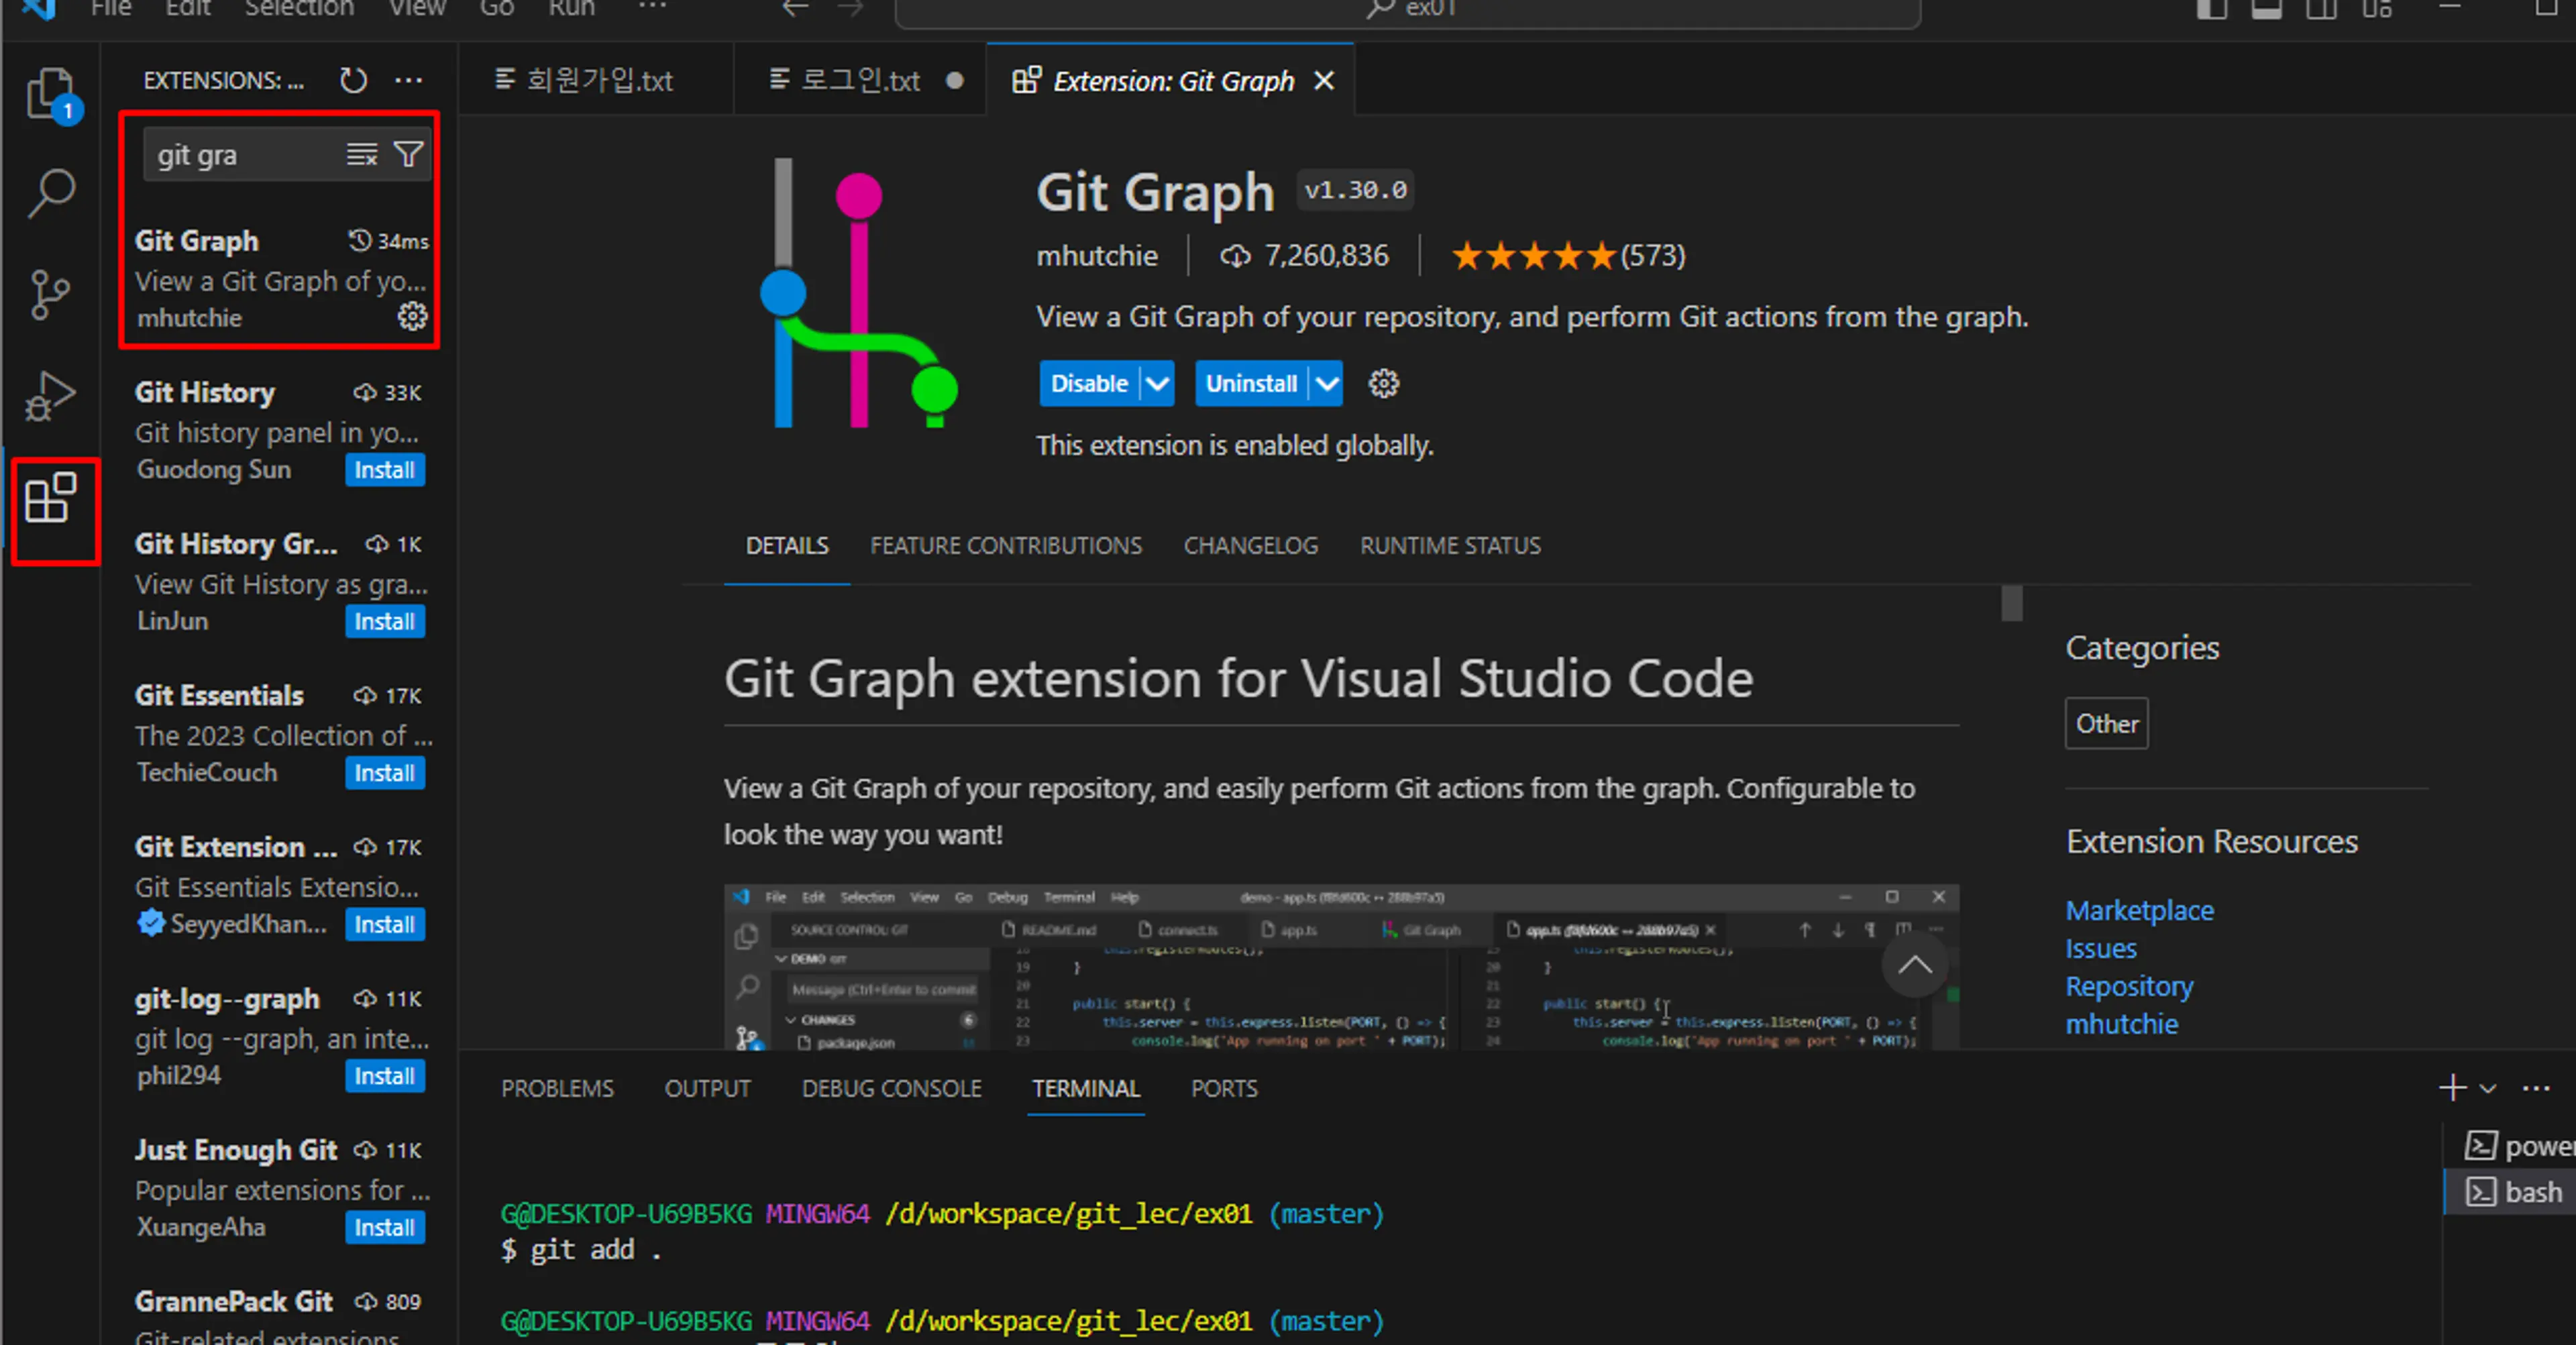Open the Source Control view

click(x=50, y=295)
